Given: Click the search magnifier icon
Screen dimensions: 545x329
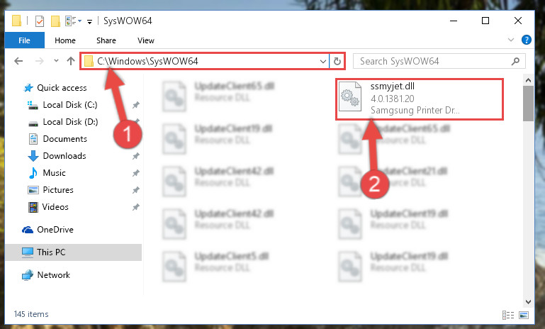Looking at the screenshot, I should 515,62.
